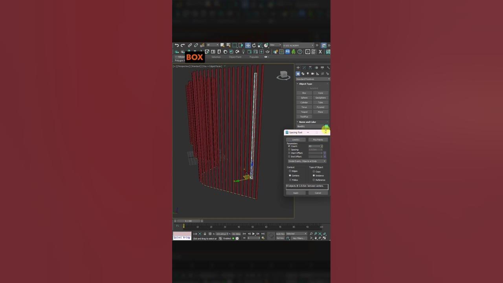Collapse the Name and Color rollout
The width and height of the screenshot is (503, 283).
[308, 122]
